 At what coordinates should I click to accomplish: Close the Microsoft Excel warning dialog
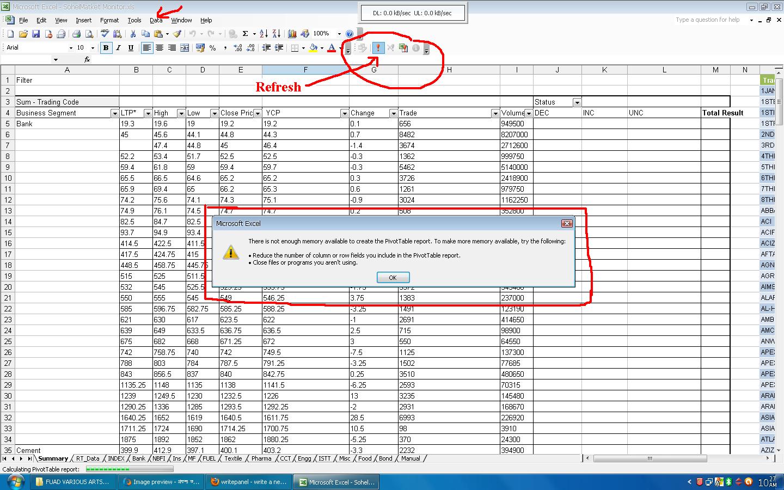tap(567, 223)
